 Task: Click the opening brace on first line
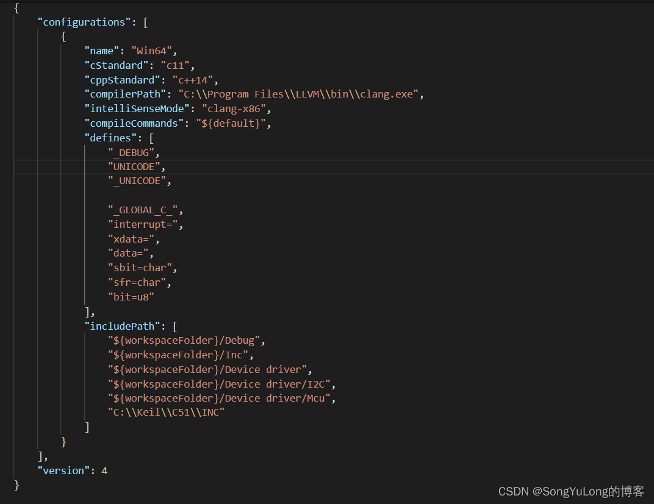(x=16, y=7)
